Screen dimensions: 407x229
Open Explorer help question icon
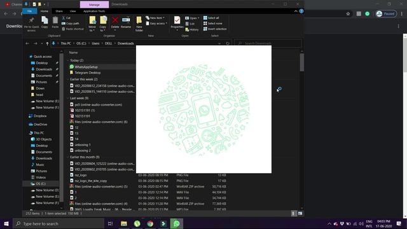coord(301,11)
